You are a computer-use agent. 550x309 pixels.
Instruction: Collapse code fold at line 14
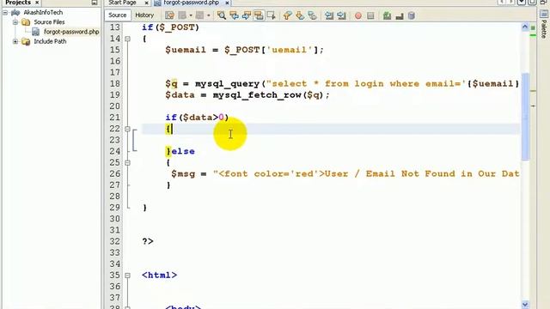(x=128, y=39)
